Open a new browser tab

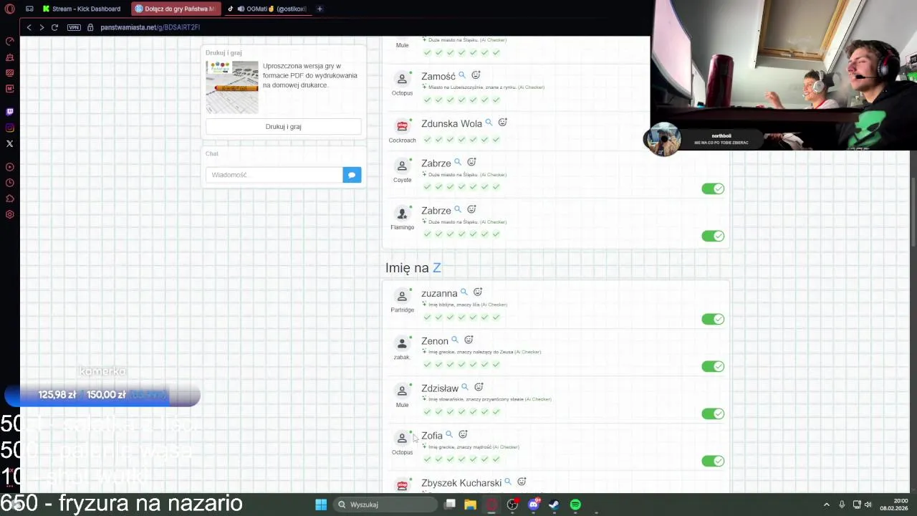pos(320,9)
